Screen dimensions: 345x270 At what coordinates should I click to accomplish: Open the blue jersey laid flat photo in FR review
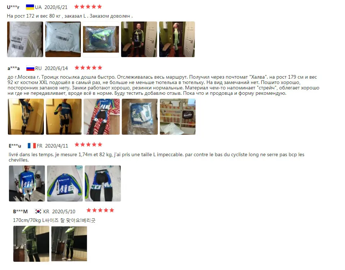pos(65,183)
